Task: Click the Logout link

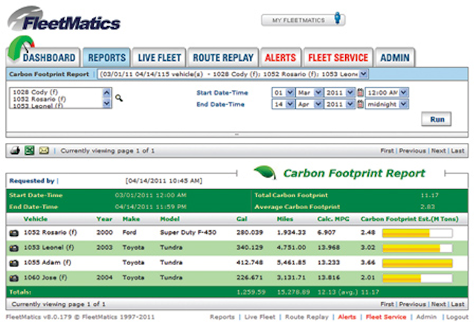Action: 457,317
